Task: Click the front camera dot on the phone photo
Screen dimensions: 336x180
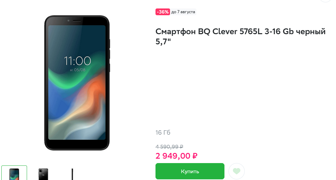Action: (68, 21)
